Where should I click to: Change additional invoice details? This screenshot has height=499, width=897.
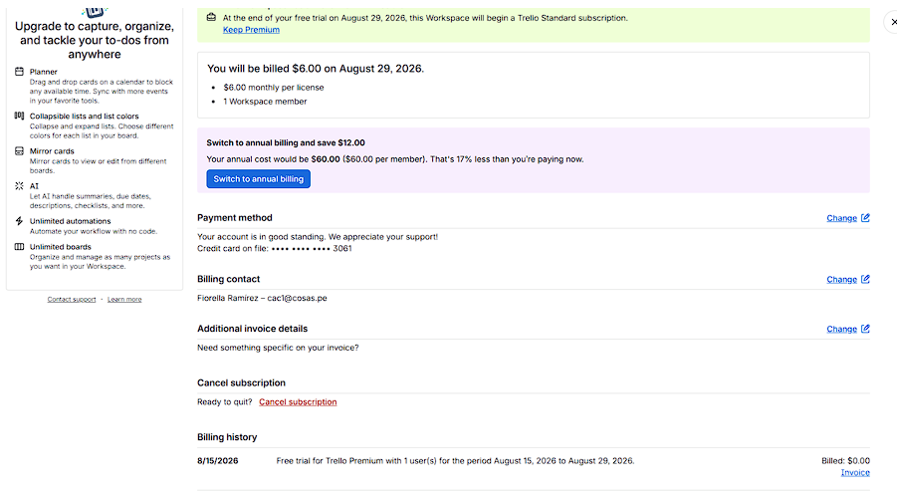coord(841,329)
